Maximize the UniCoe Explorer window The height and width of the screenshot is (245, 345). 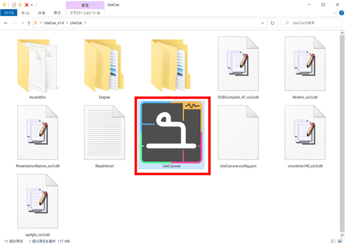[x=323, y=5]
